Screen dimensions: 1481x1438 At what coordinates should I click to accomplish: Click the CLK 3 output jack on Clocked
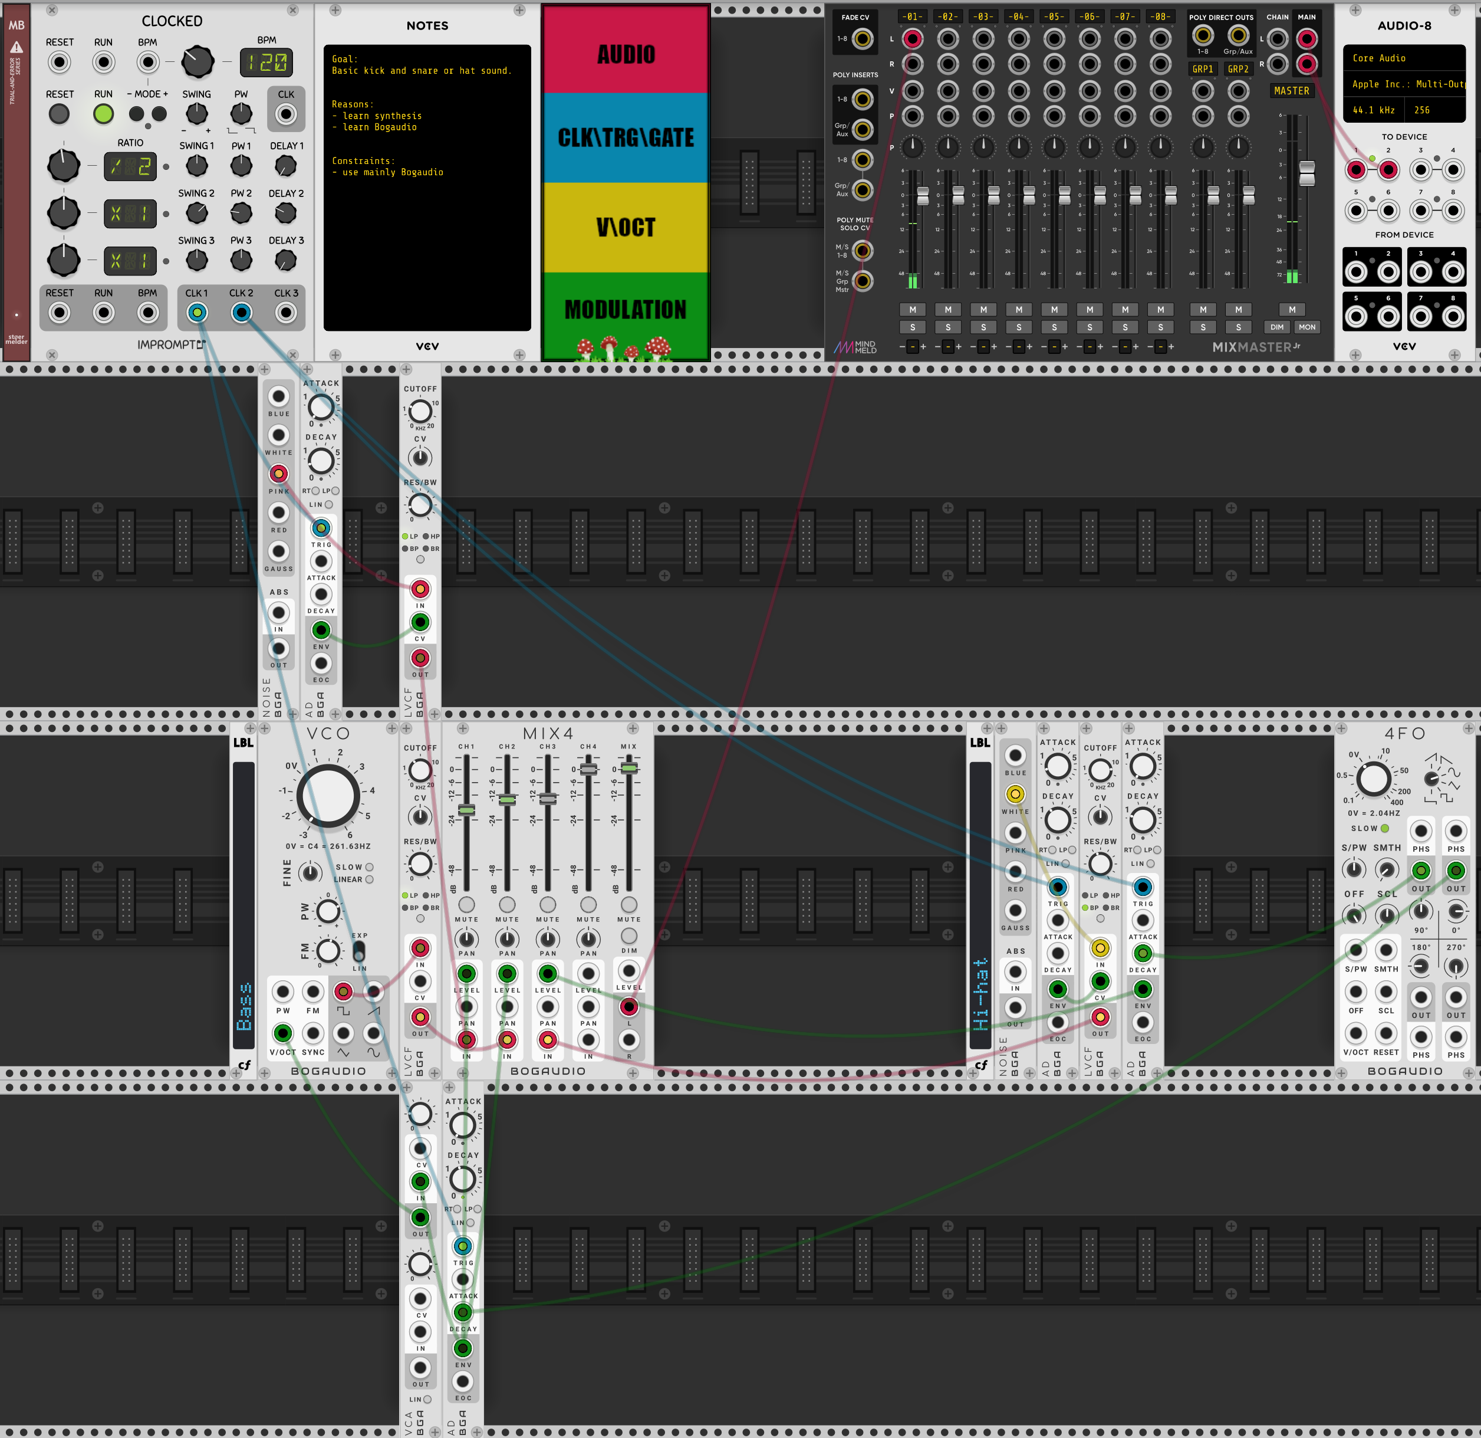pos(285,312)
